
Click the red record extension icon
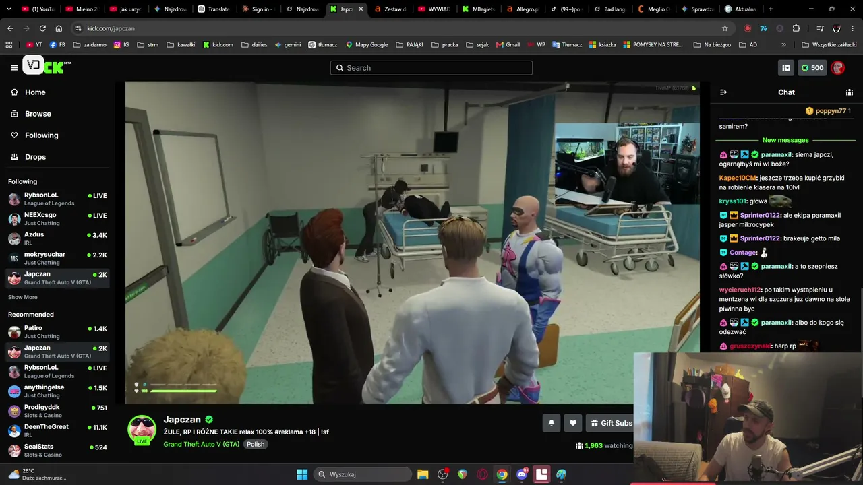click(747, 28)
